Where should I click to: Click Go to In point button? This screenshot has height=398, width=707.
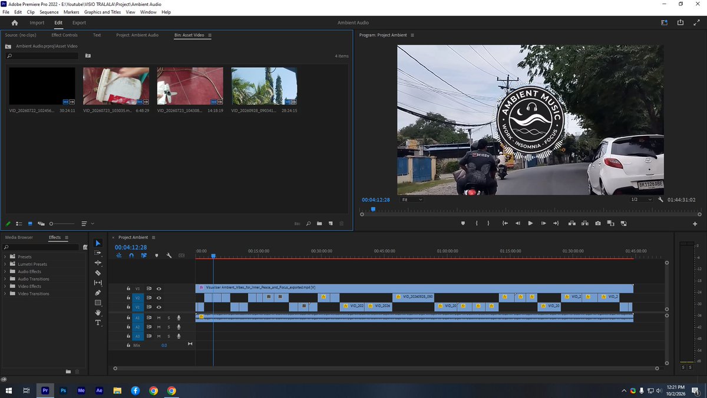[505, 223]
